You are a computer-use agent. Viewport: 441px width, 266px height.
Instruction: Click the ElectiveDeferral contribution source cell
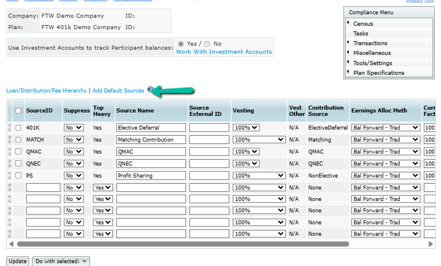[x=328, y=127]
